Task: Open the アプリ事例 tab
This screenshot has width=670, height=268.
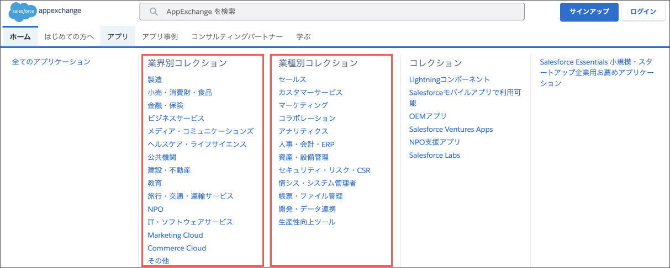Action: (x=160, y=36)
